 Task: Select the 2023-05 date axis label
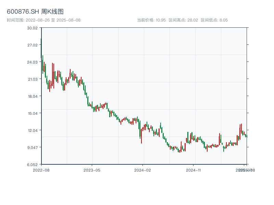(92, 170)
